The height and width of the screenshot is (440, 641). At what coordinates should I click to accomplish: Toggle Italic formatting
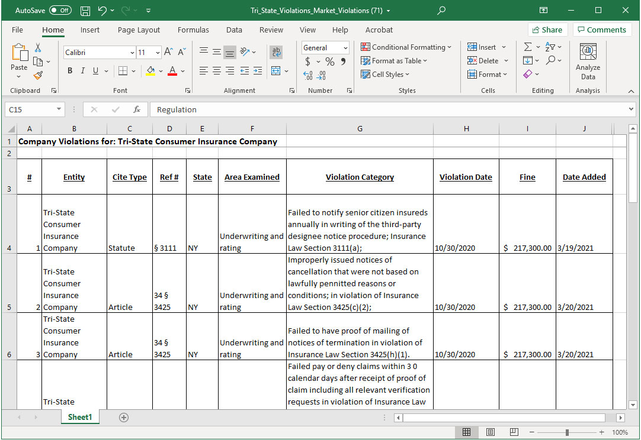82,70
